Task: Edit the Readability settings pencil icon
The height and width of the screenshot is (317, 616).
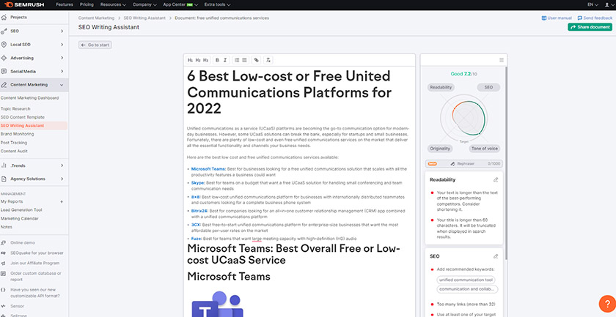Action: (496, 179)
